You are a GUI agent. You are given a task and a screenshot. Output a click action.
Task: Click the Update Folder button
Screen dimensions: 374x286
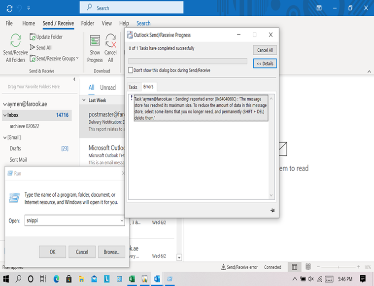[46, 37]
